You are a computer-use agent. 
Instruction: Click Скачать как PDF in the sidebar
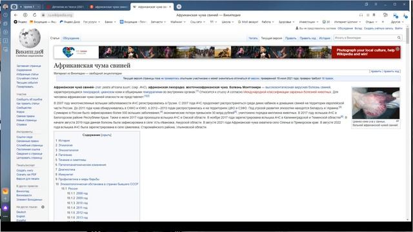(26, 175)
